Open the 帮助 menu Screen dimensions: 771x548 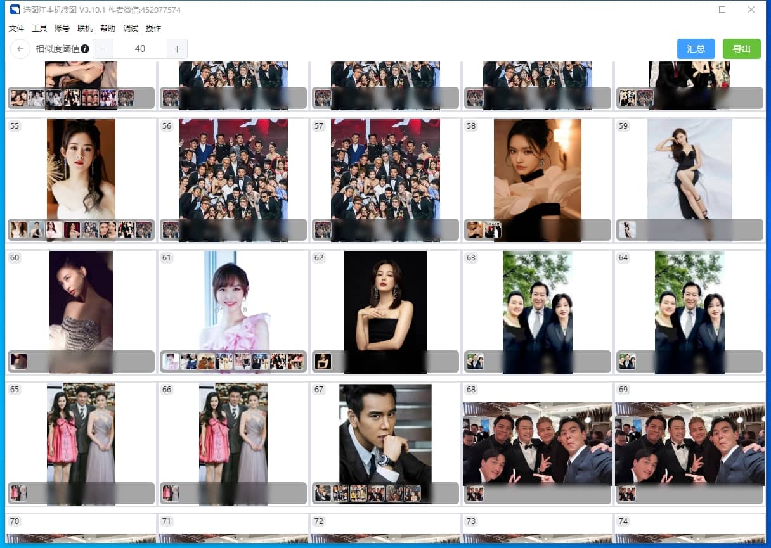108,29
